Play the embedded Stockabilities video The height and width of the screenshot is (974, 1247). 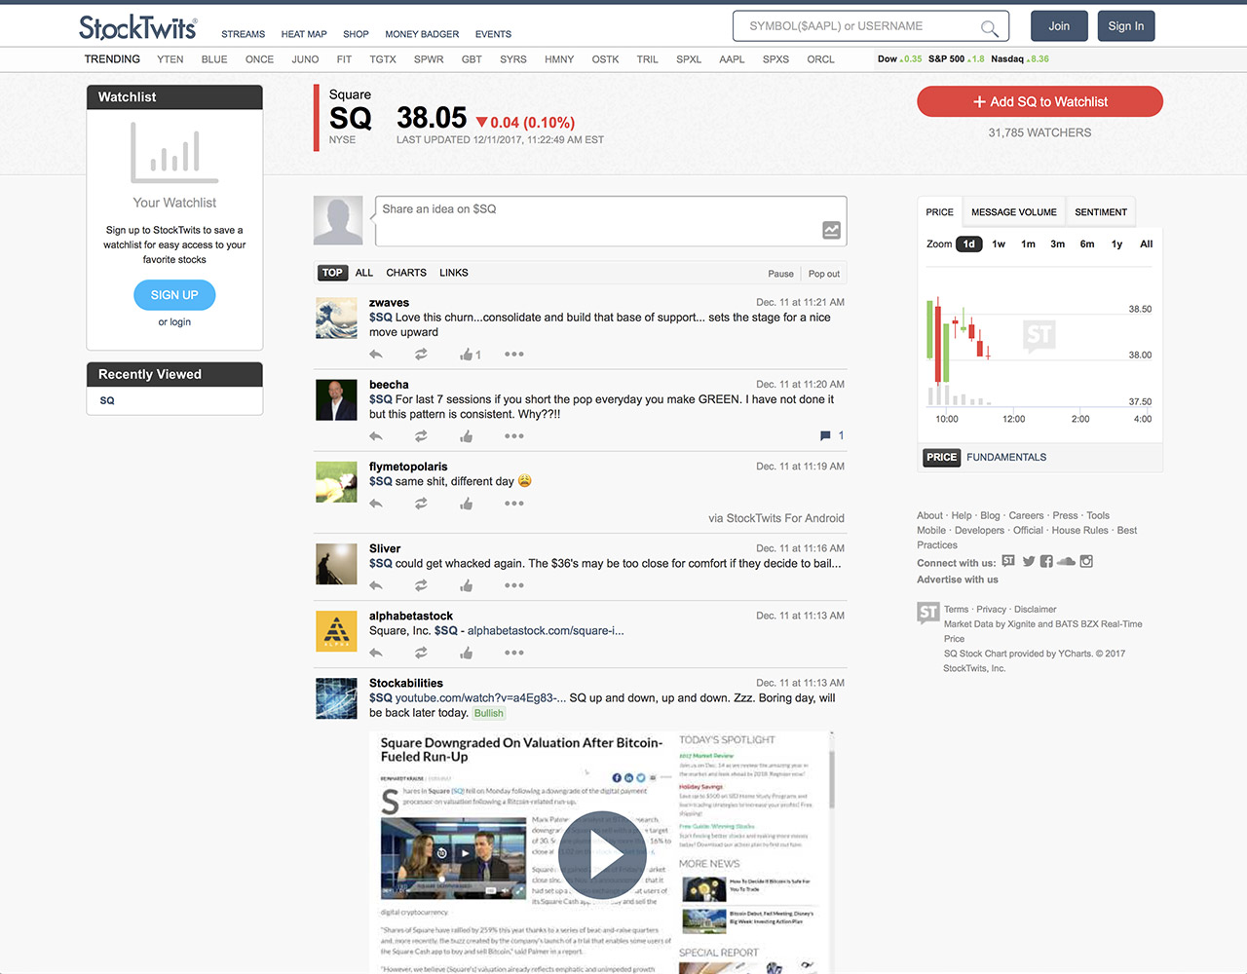click(x=601, y=856)
